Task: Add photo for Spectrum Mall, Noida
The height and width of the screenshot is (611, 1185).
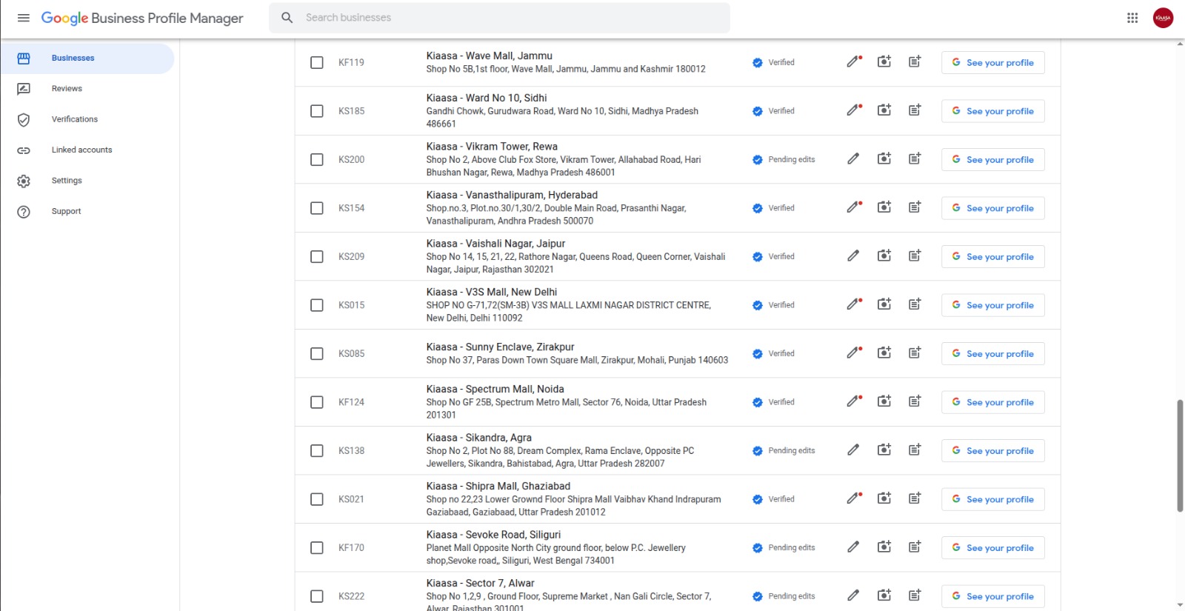Action: [x=884, y=402]
